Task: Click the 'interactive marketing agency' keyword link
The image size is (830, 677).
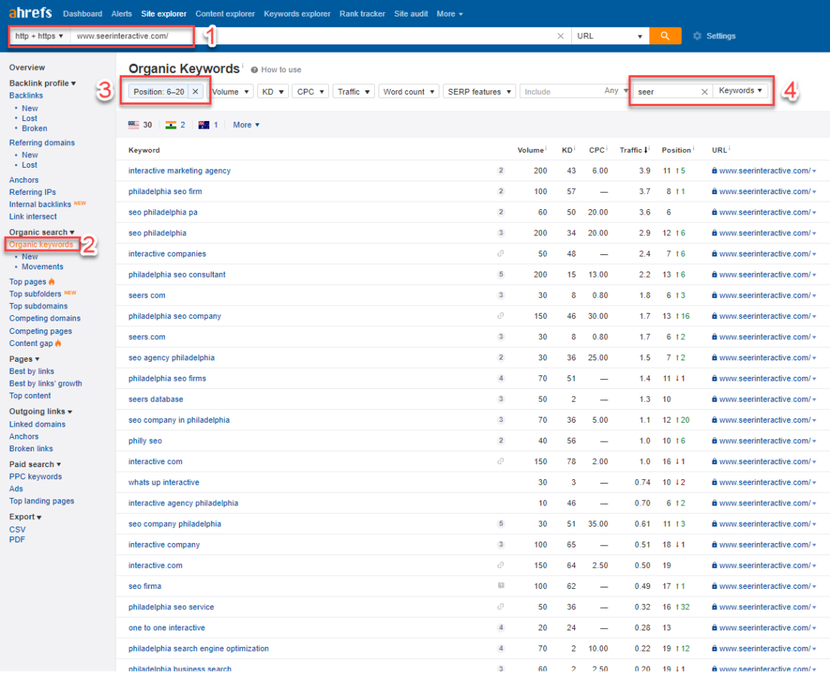Action: (x=179, y=171)
